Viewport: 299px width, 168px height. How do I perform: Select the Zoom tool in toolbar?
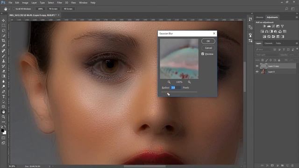click(3, 117)
